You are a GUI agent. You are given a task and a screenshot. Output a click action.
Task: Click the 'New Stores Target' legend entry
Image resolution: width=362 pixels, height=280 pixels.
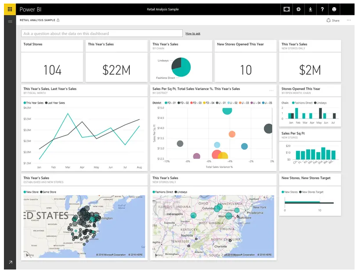tap(311, 192)
